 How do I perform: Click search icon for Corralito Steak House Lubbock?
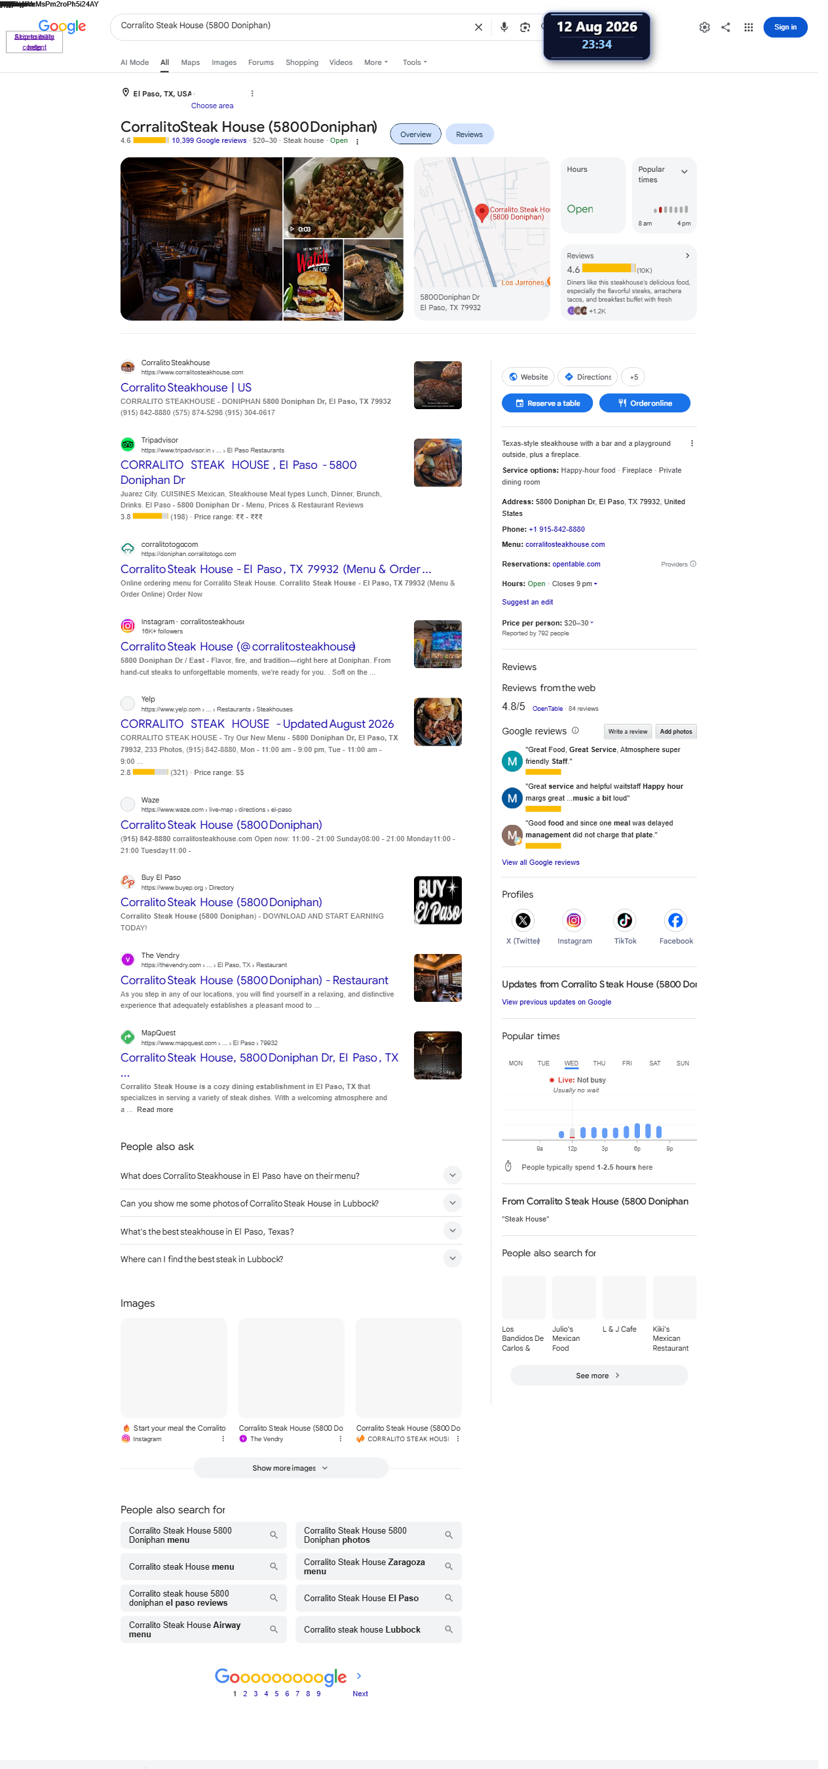point(448,1629)
